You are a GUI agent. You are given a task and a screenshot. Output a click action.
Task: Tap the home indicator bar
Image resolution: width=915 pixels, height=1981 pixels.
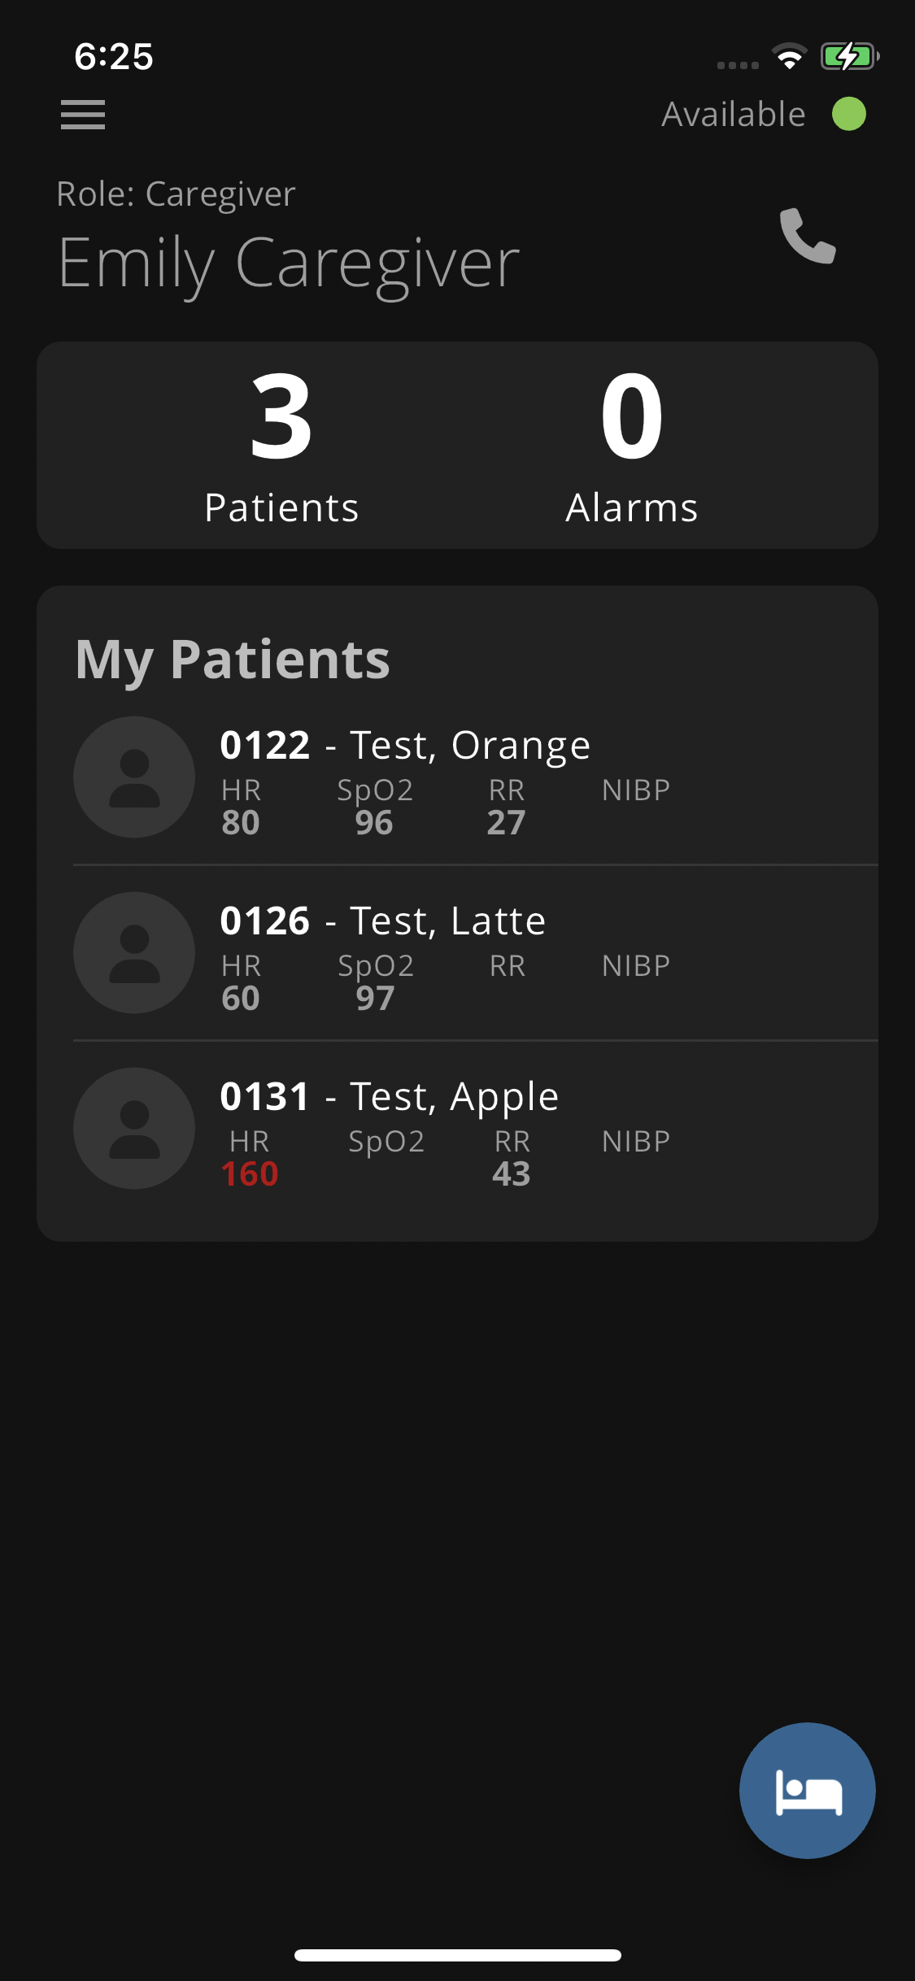pos(458,1955)
